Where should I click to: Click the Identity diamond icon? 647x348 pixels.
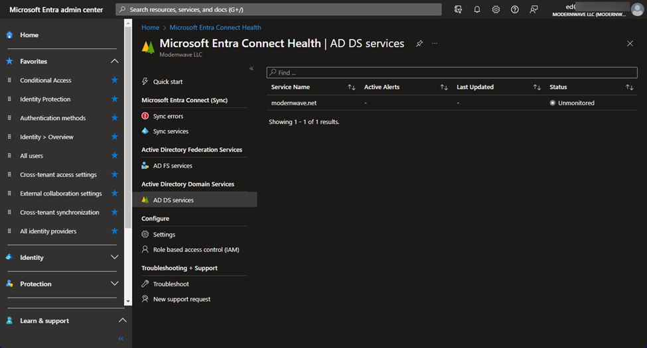(9, 257)
